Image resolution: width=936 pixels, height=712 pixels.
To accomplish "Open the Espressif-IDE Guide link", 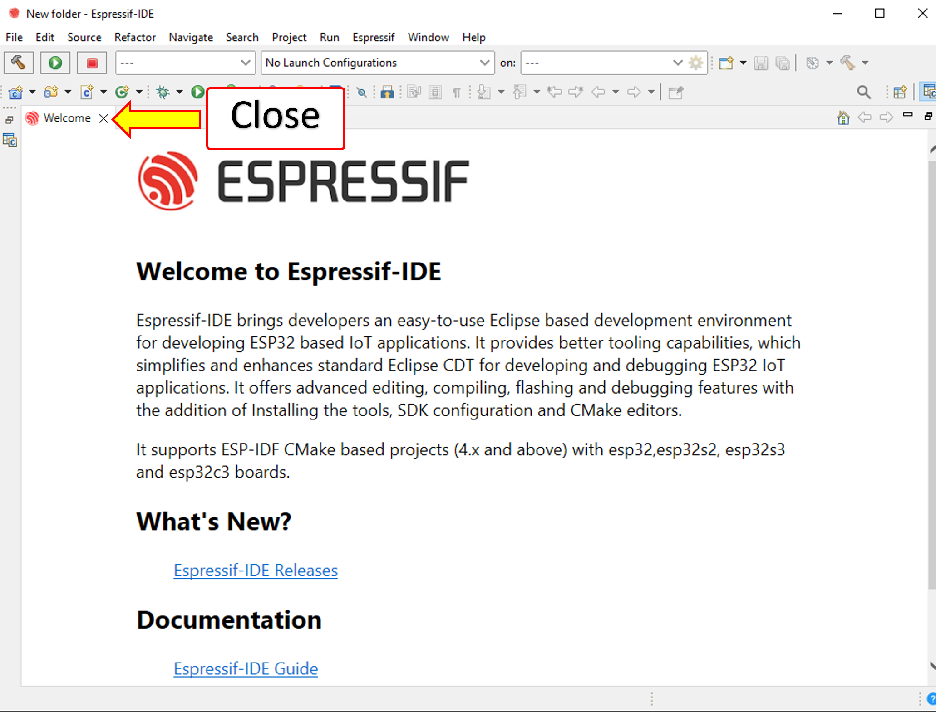I will pyautogui.click(x=246, y=668).
